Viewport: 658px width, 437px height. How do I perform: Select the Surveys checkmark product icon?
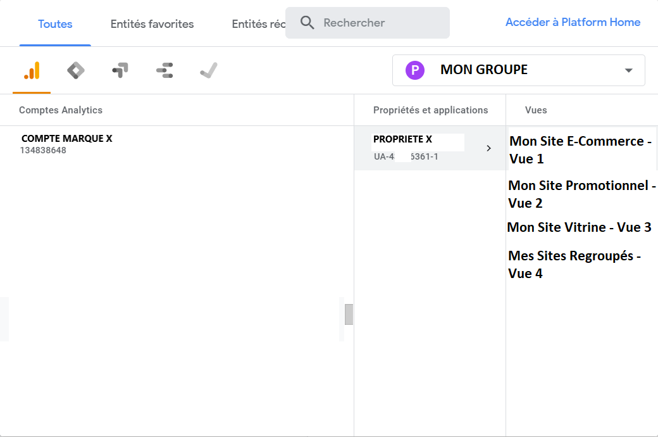pos(209,70)
